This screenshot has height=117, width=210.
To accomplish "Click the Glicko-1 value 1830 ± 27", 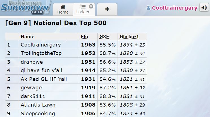I will (132, 70).
